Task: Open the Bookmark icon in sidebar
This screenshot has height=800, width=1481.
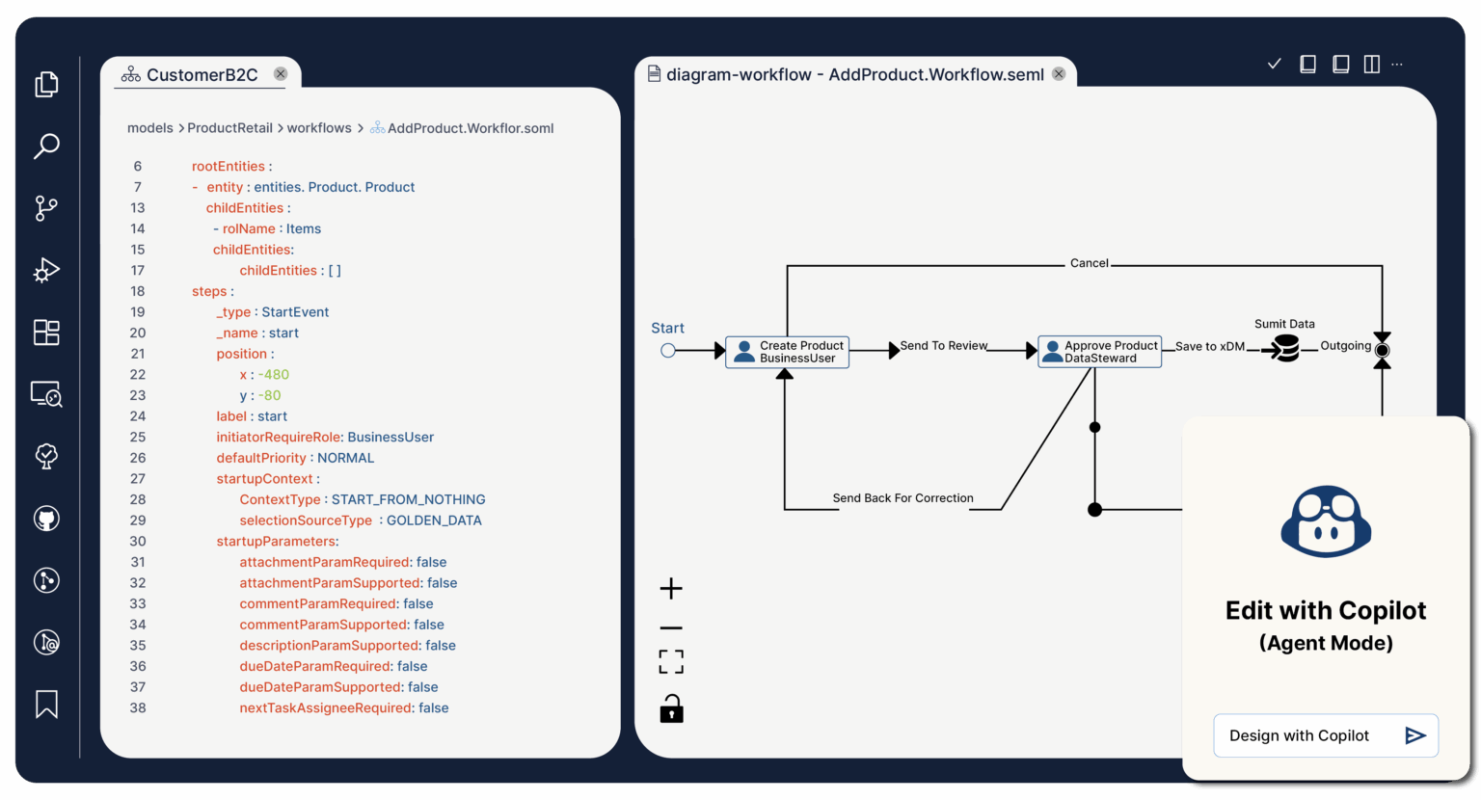Action: tap(46, 705)
